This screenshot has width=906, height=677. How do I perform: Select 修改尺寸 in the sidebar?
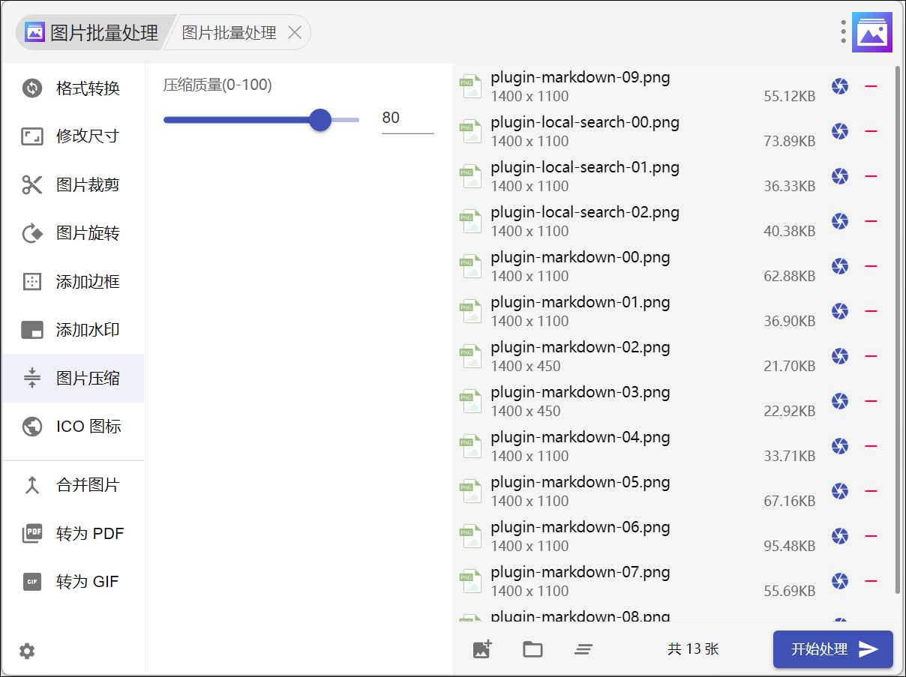[x=73, y=136]
